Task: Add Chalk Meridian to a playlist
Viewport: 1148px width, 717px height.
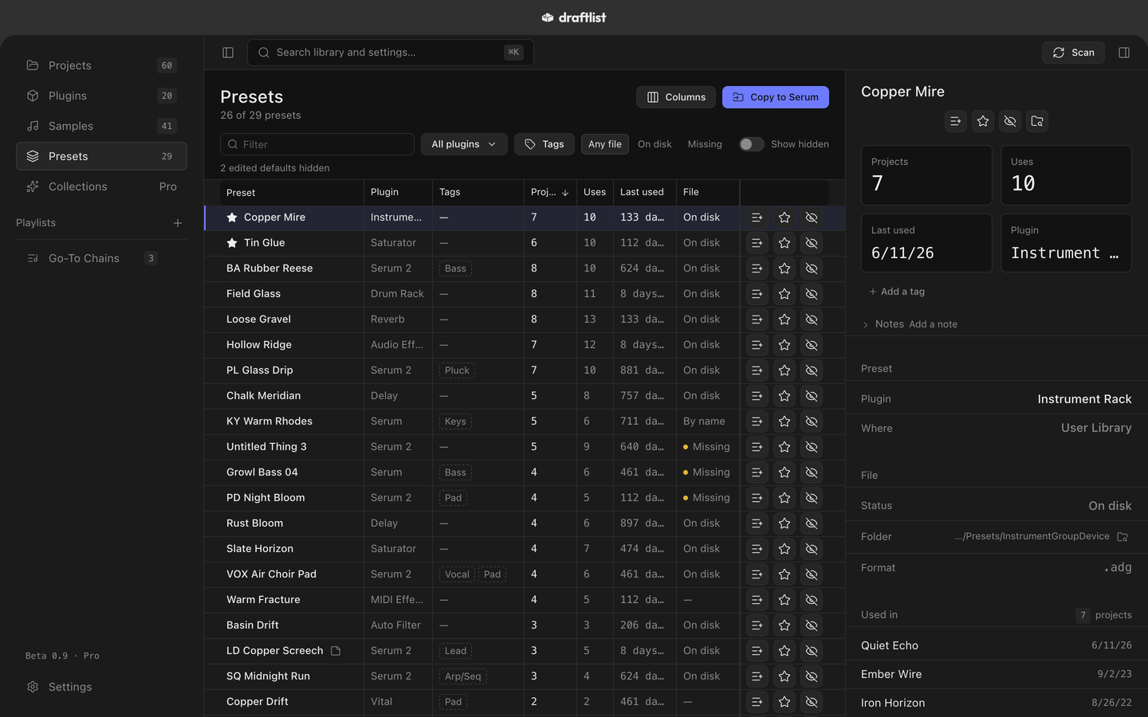Action: [x=757, y=396]
